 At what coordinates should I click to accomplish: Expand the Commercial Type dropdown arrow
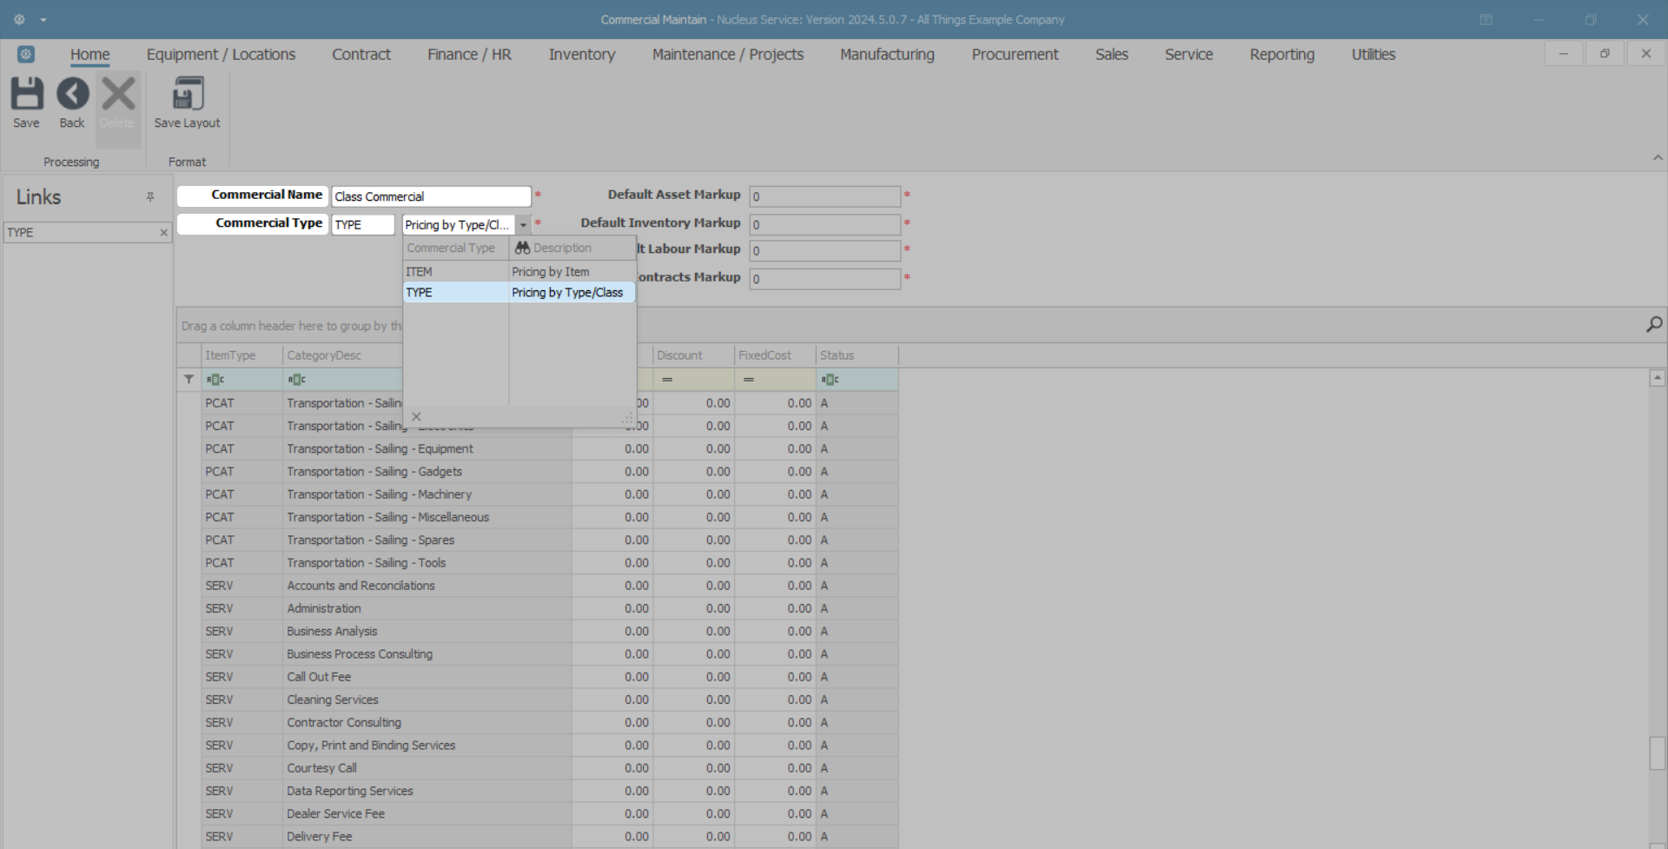point(523,225)
